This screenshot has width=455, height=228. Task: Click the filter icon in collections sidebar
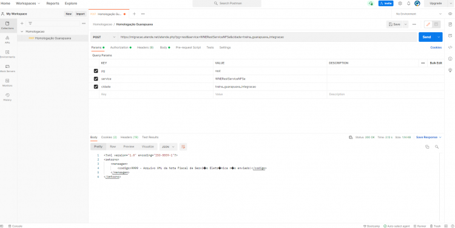pos(30,24)
